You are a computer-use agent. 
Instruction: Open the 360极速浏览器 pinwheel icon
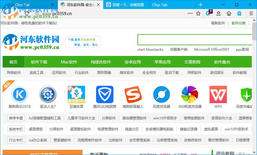[x=190, y=94]
